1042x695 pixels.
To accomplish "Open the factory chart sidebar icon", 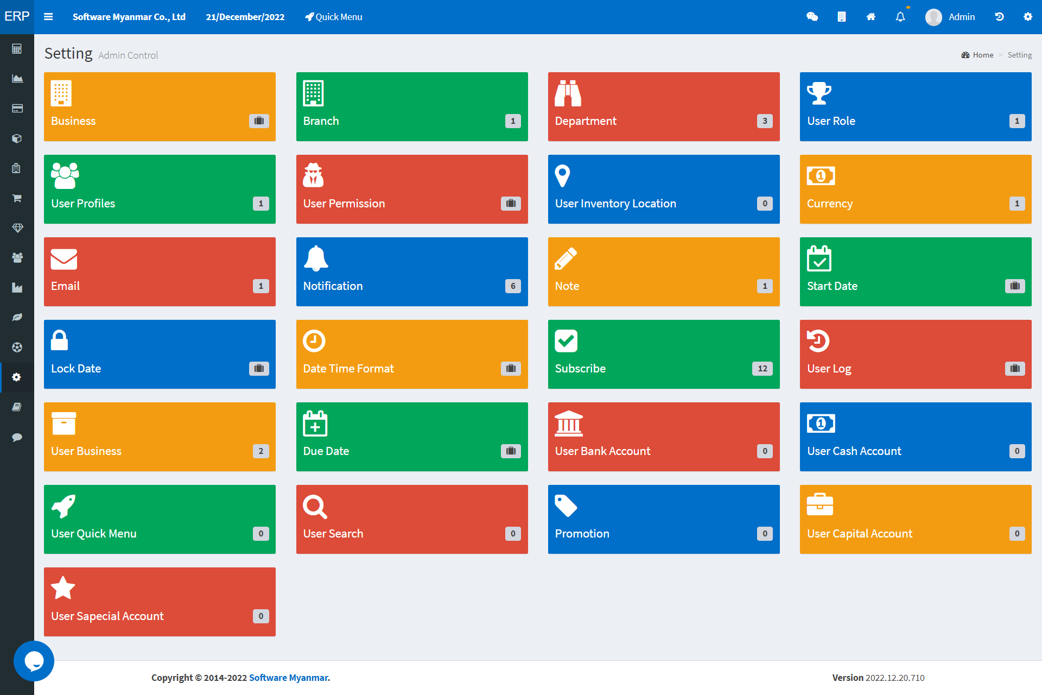I will pyautogui.click(x=17, y=288).
